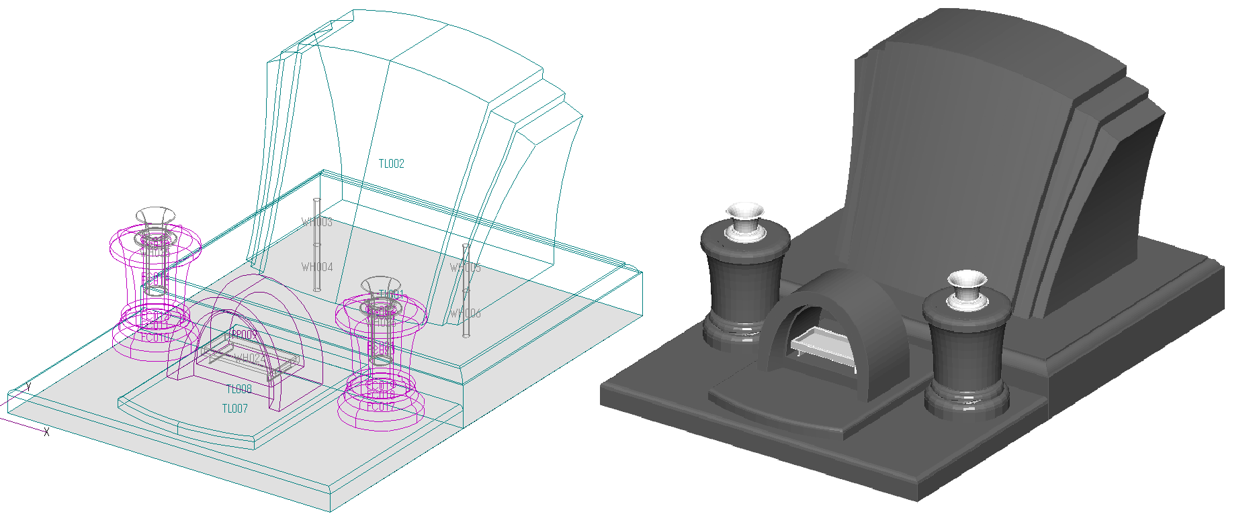Select the TL002 headstone label

tap(391, 164)
